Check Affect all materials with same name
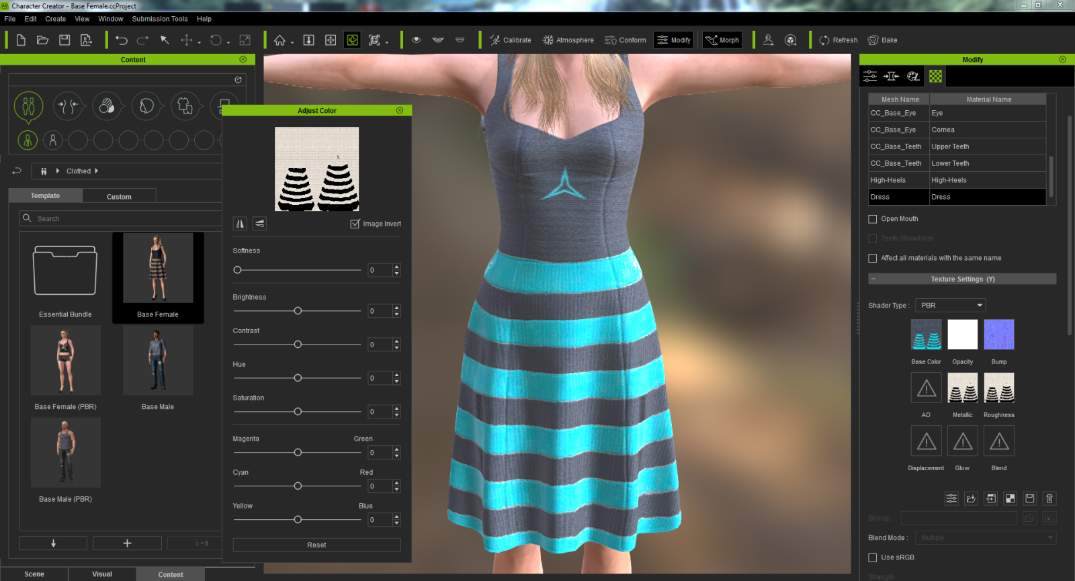1075x581 pixels. (872, 258)
